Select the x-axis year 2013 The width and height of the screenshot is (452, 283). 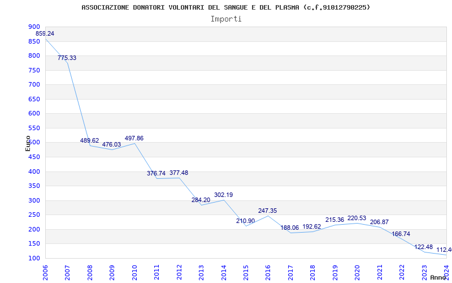[201, 272]
